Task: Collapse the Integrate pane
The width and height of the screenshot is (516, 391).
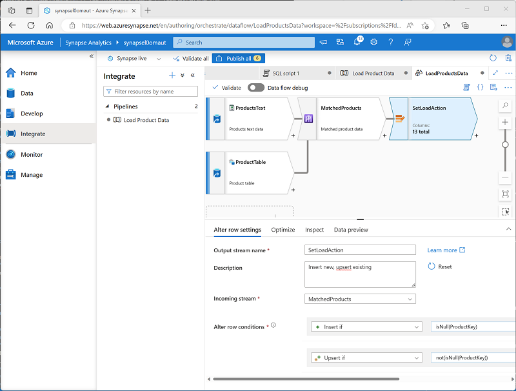Action: pos(192,75)
